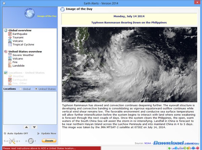
Task: Click the Tsunami icon
Action: pyautogui.click(x=10, y=37)
